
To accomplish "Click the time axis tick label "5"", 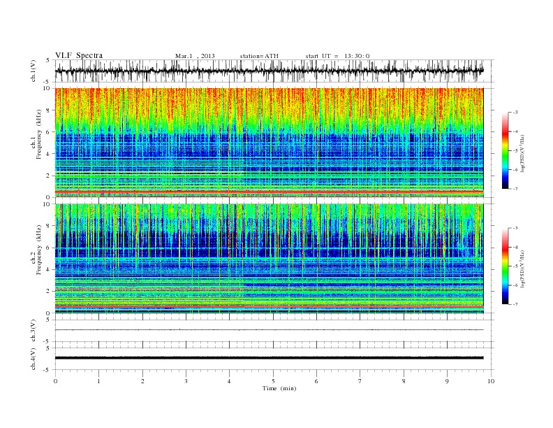I will [273, 381].
